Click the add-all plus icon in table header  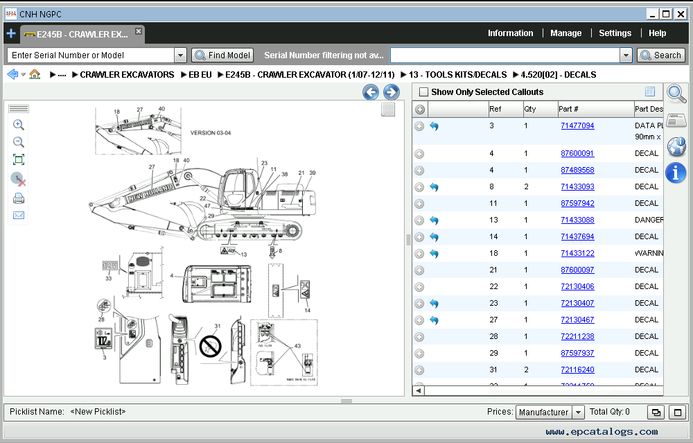click(x=420, y=110)
